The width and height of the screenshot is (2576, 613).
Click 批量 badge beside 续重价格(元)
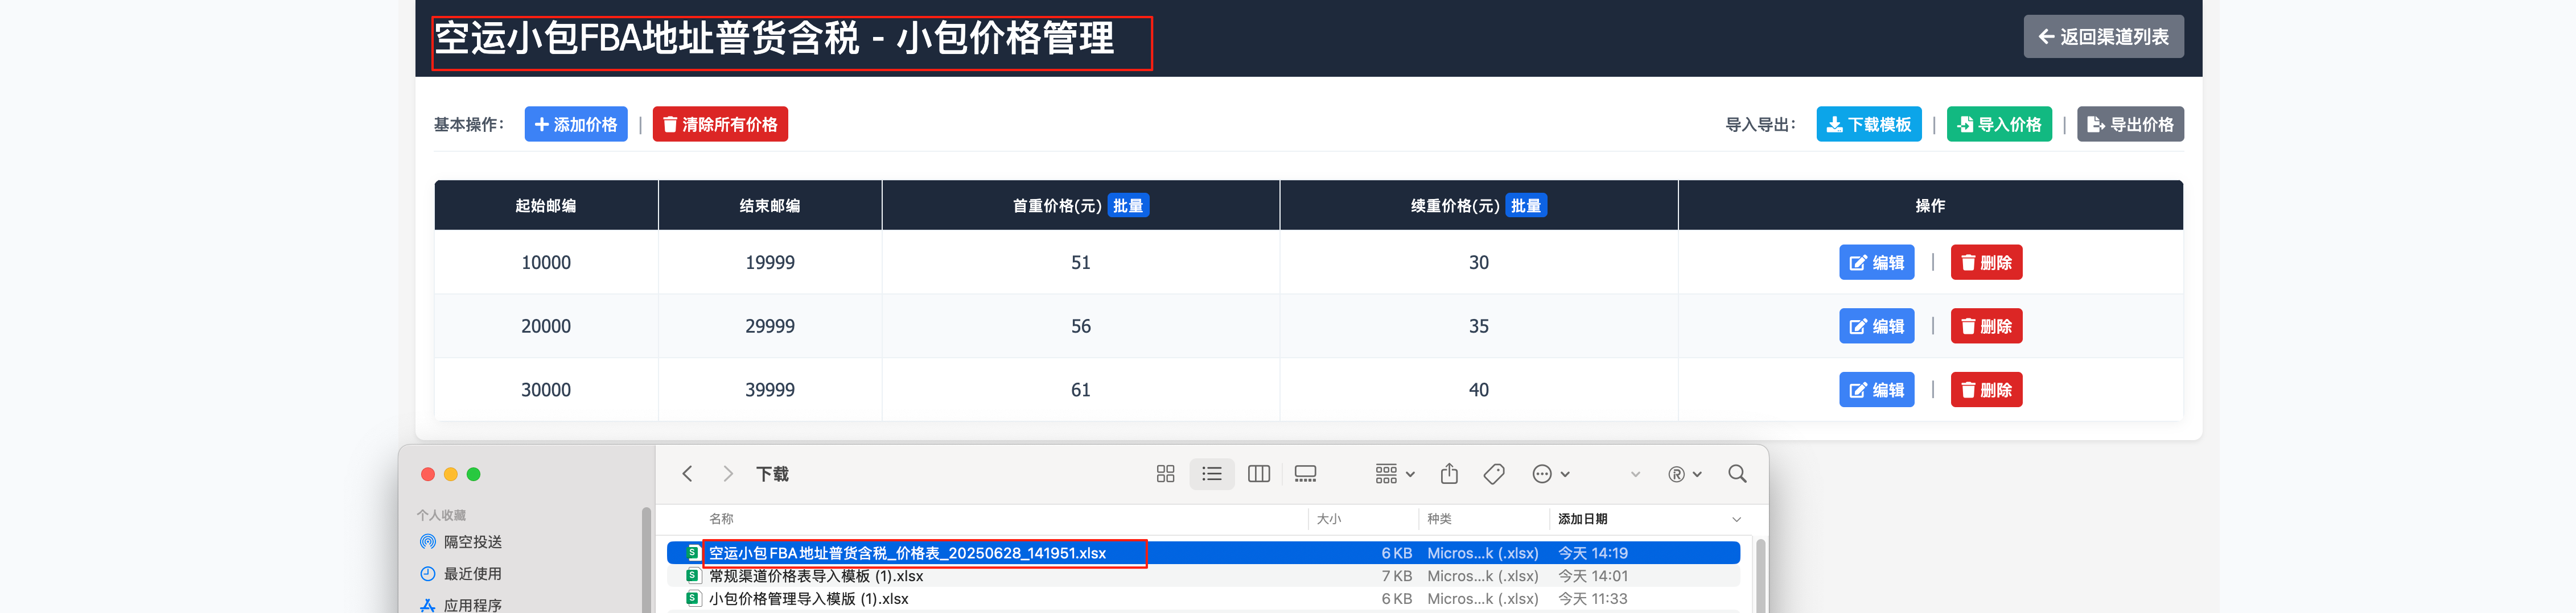pos(1526,206)
